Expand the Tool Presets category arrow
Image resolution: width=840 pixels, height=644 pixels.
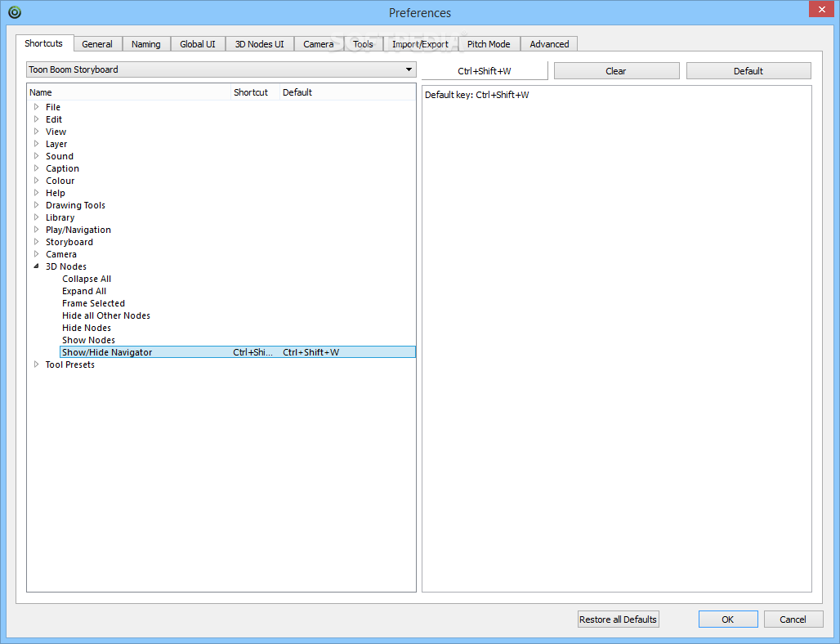(37, 364)
